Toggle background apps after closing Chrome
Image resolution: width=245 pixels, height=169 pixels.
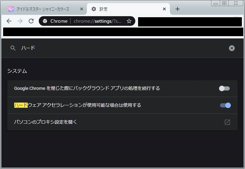[224, 88]
